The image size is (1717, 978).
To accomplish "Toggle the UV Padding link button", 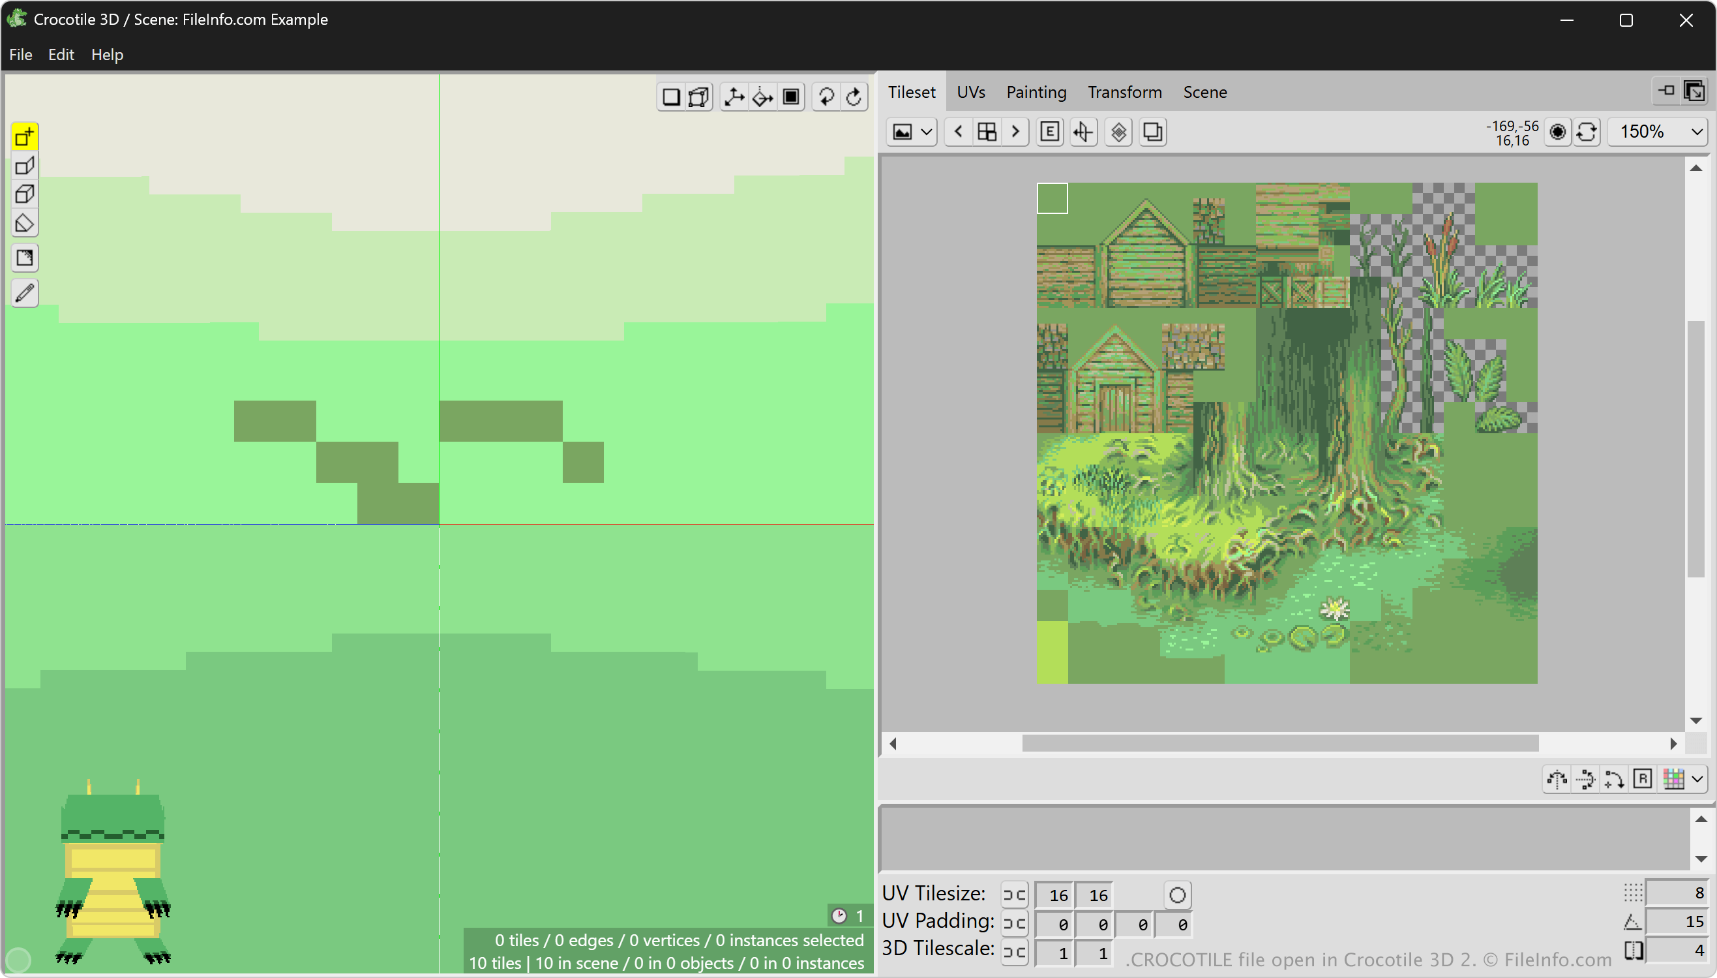I will pyautogui.click(x=1014, y=925).
